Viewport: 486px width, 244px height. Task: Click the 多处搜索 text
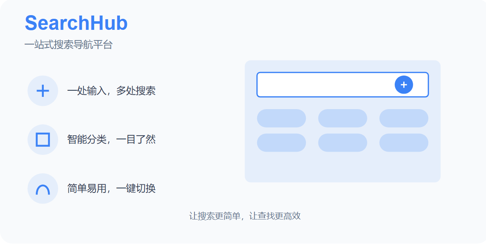[136, 91]
